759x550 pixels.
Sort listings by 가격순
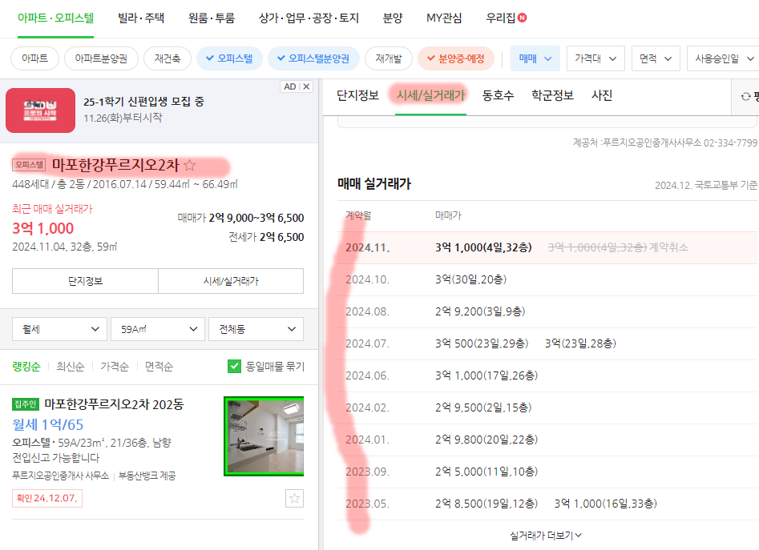pos(115,367)
